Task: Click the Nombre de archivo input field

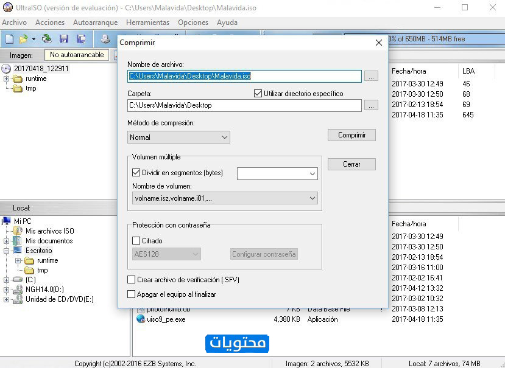Action: click(244, 76)
